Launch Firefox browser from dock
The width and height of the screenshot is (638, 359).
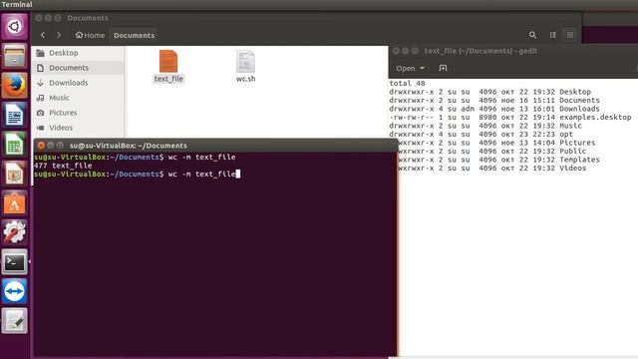(x=14, y=86)
